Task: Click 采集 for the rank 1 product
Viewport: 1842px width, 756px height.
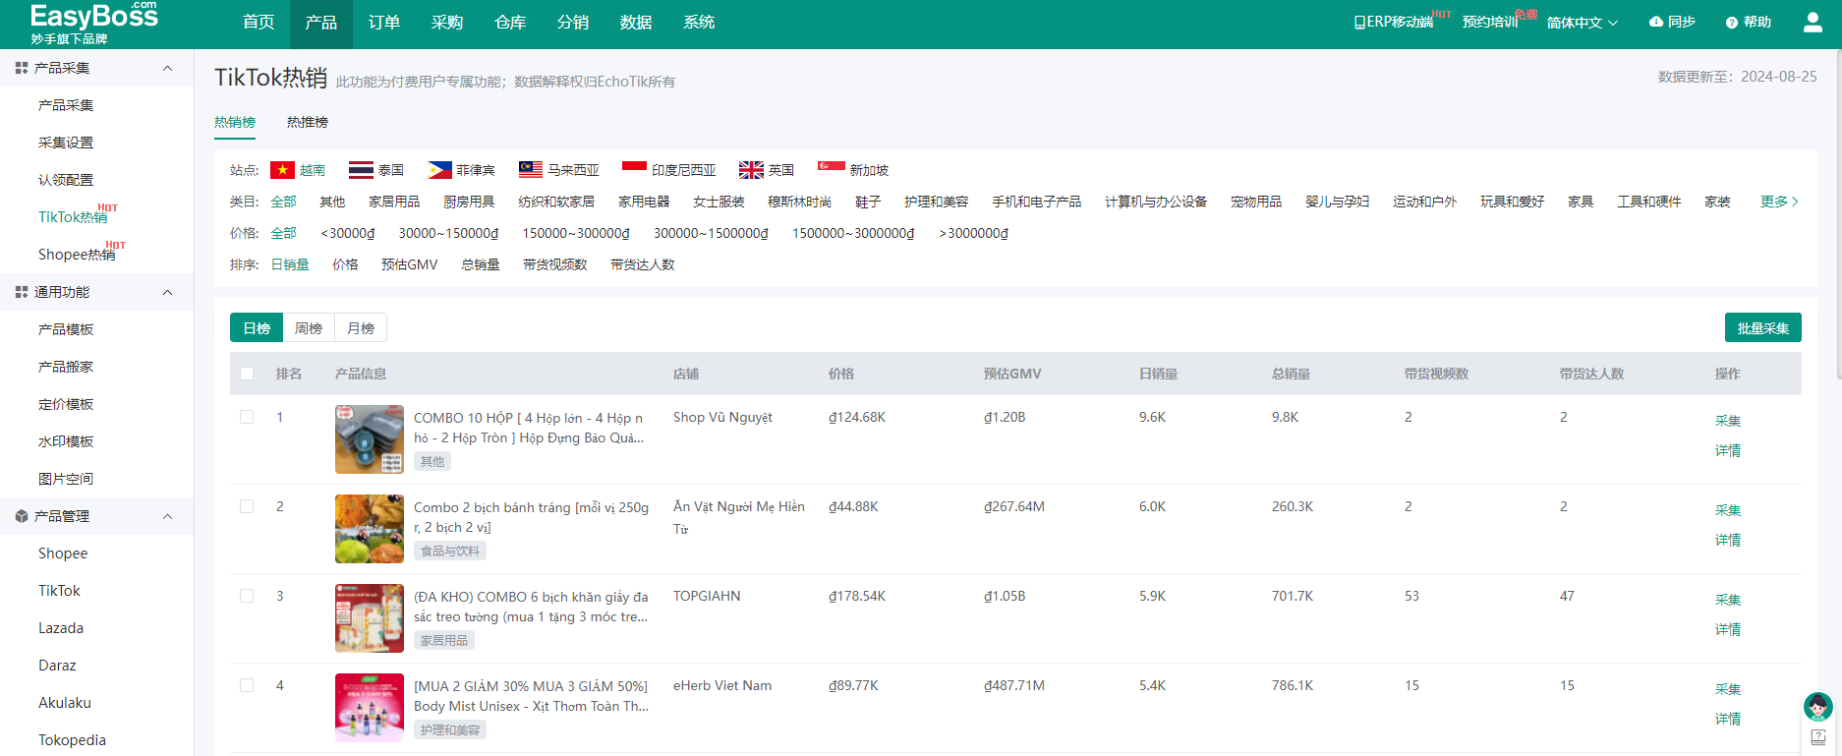Action: (x=1727, y=421)
